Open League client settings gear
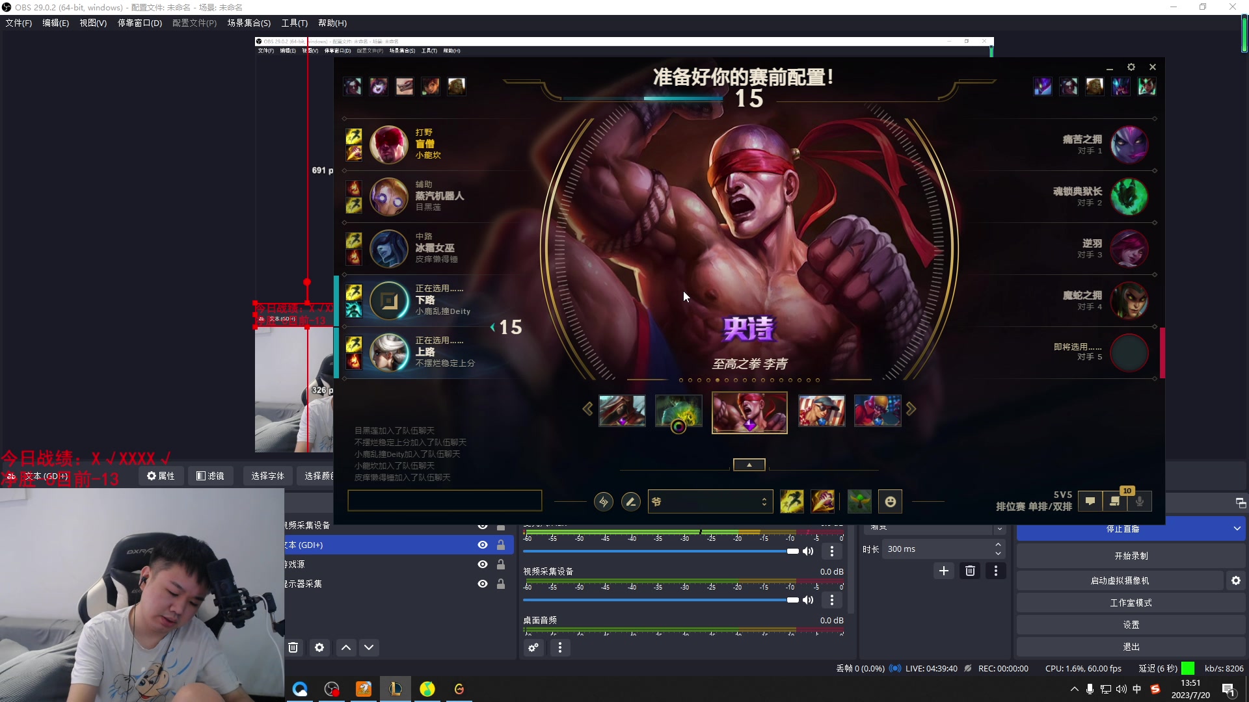 [1131, 67]
